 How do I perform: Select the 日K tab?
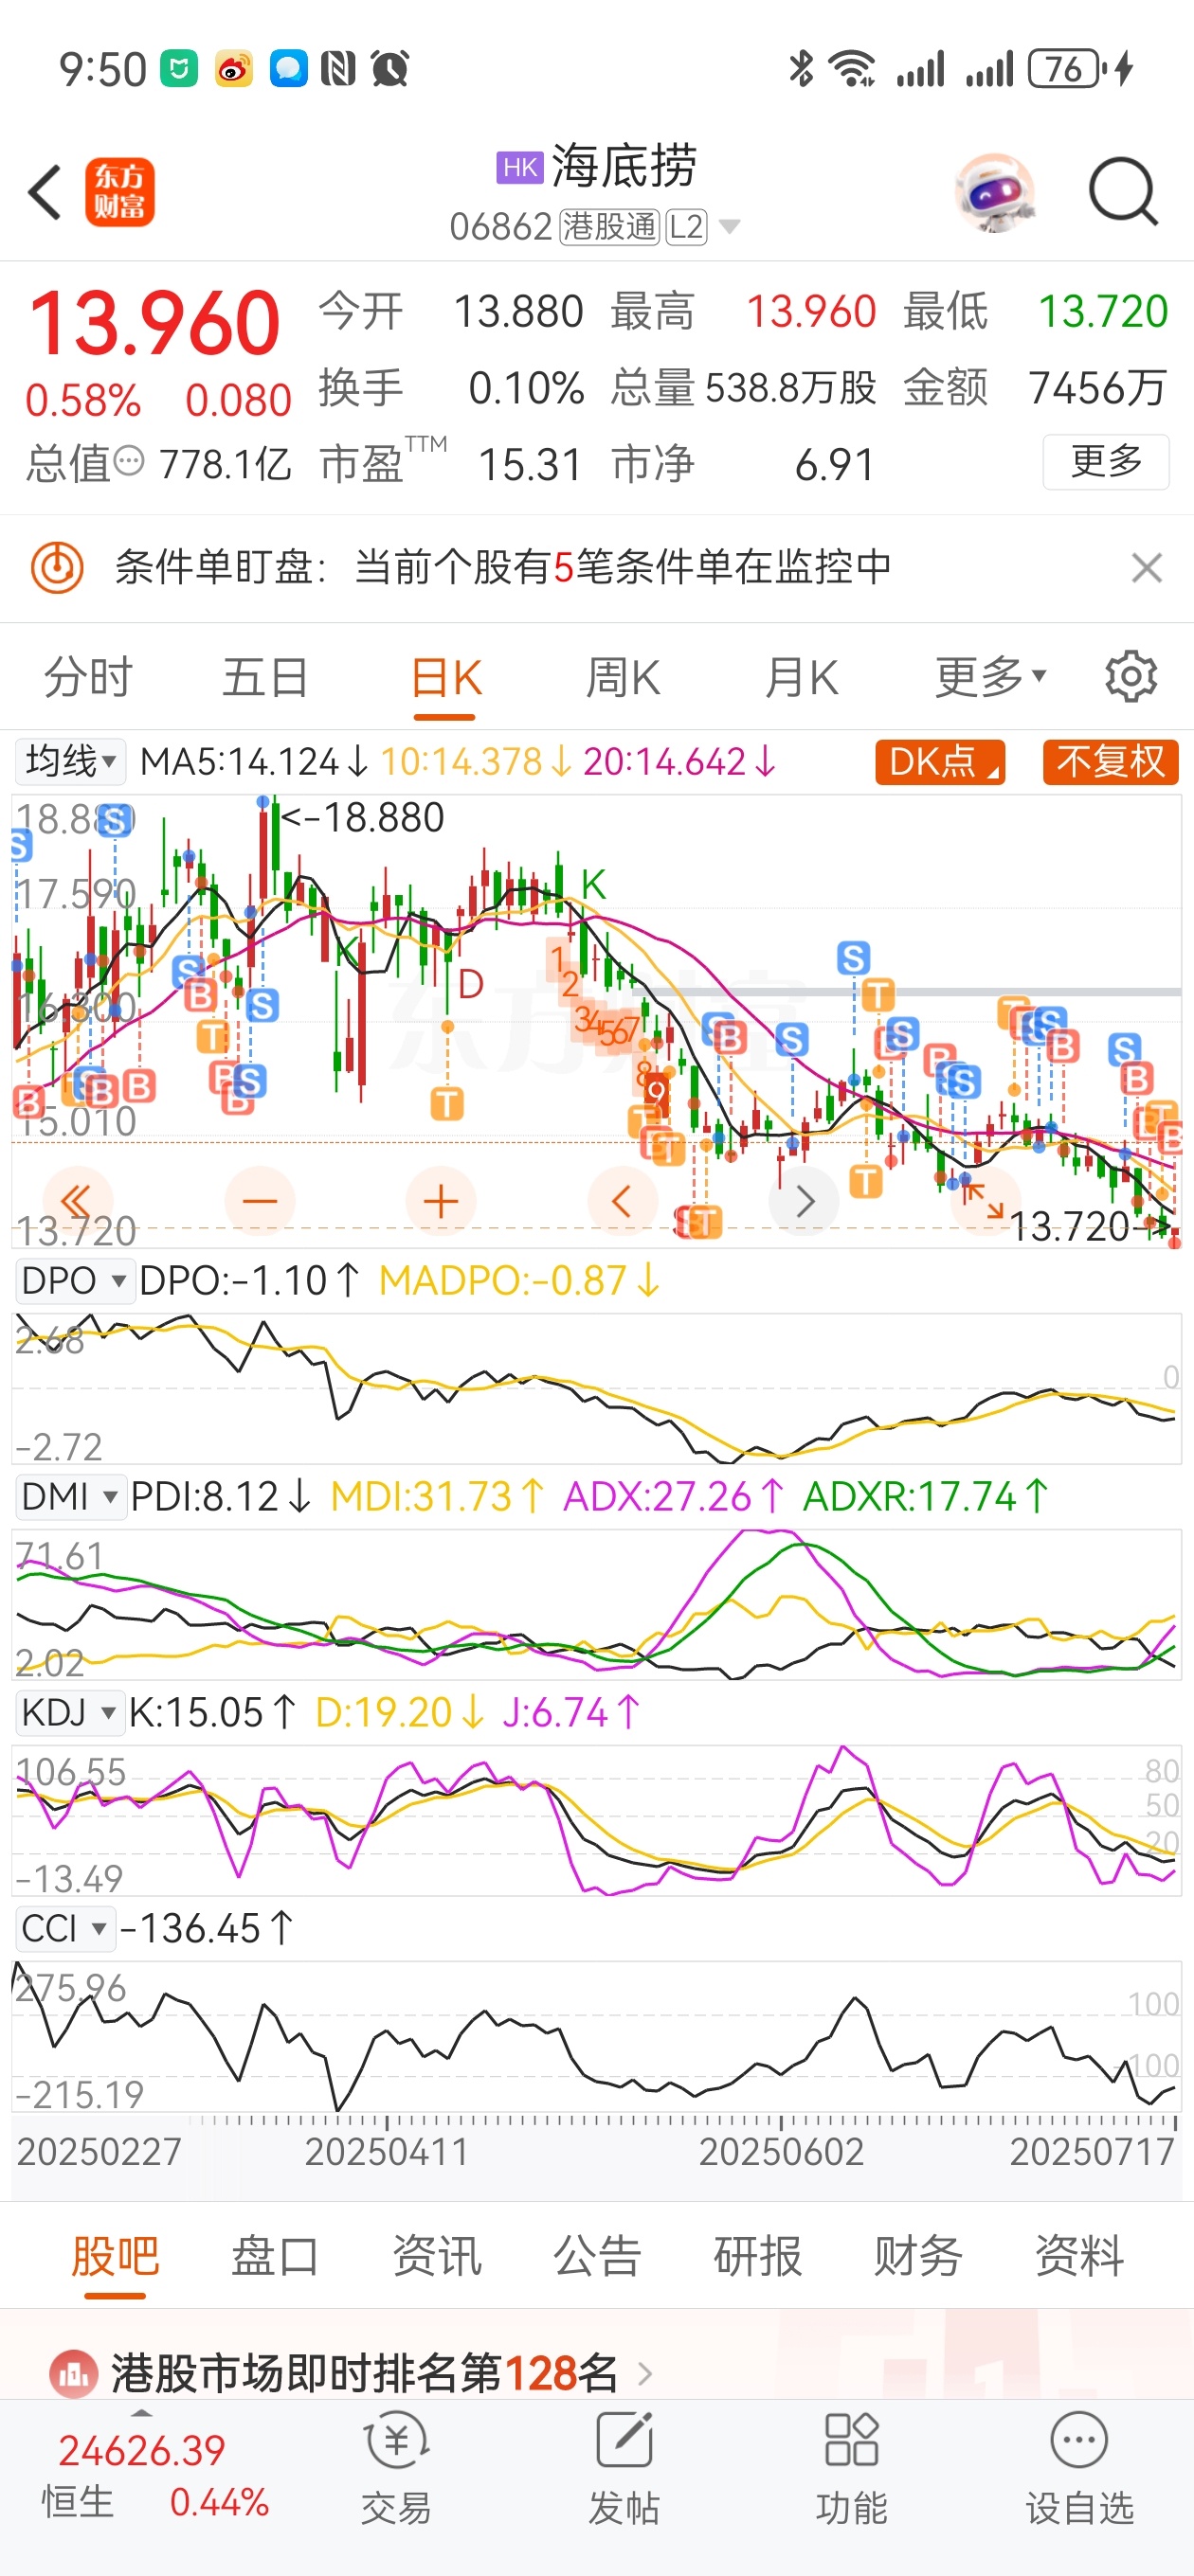coord(445,678)
